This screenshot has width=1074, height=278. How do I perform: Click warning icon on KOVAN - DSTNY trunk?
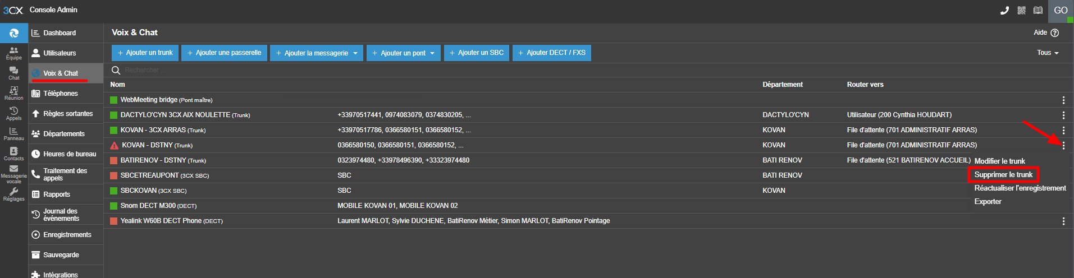point(114,145)
